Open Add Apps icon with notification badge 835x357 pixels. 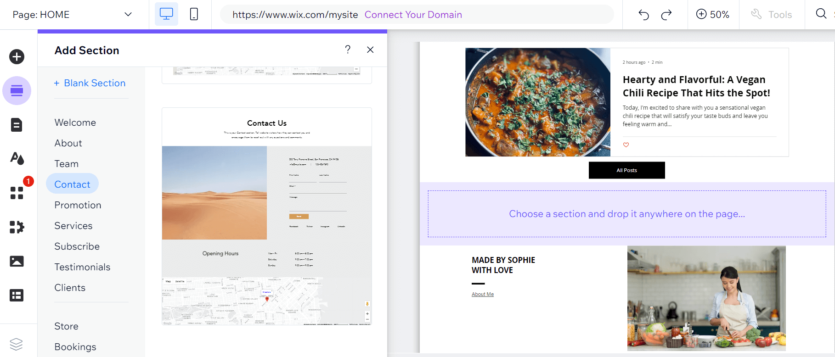17,193
